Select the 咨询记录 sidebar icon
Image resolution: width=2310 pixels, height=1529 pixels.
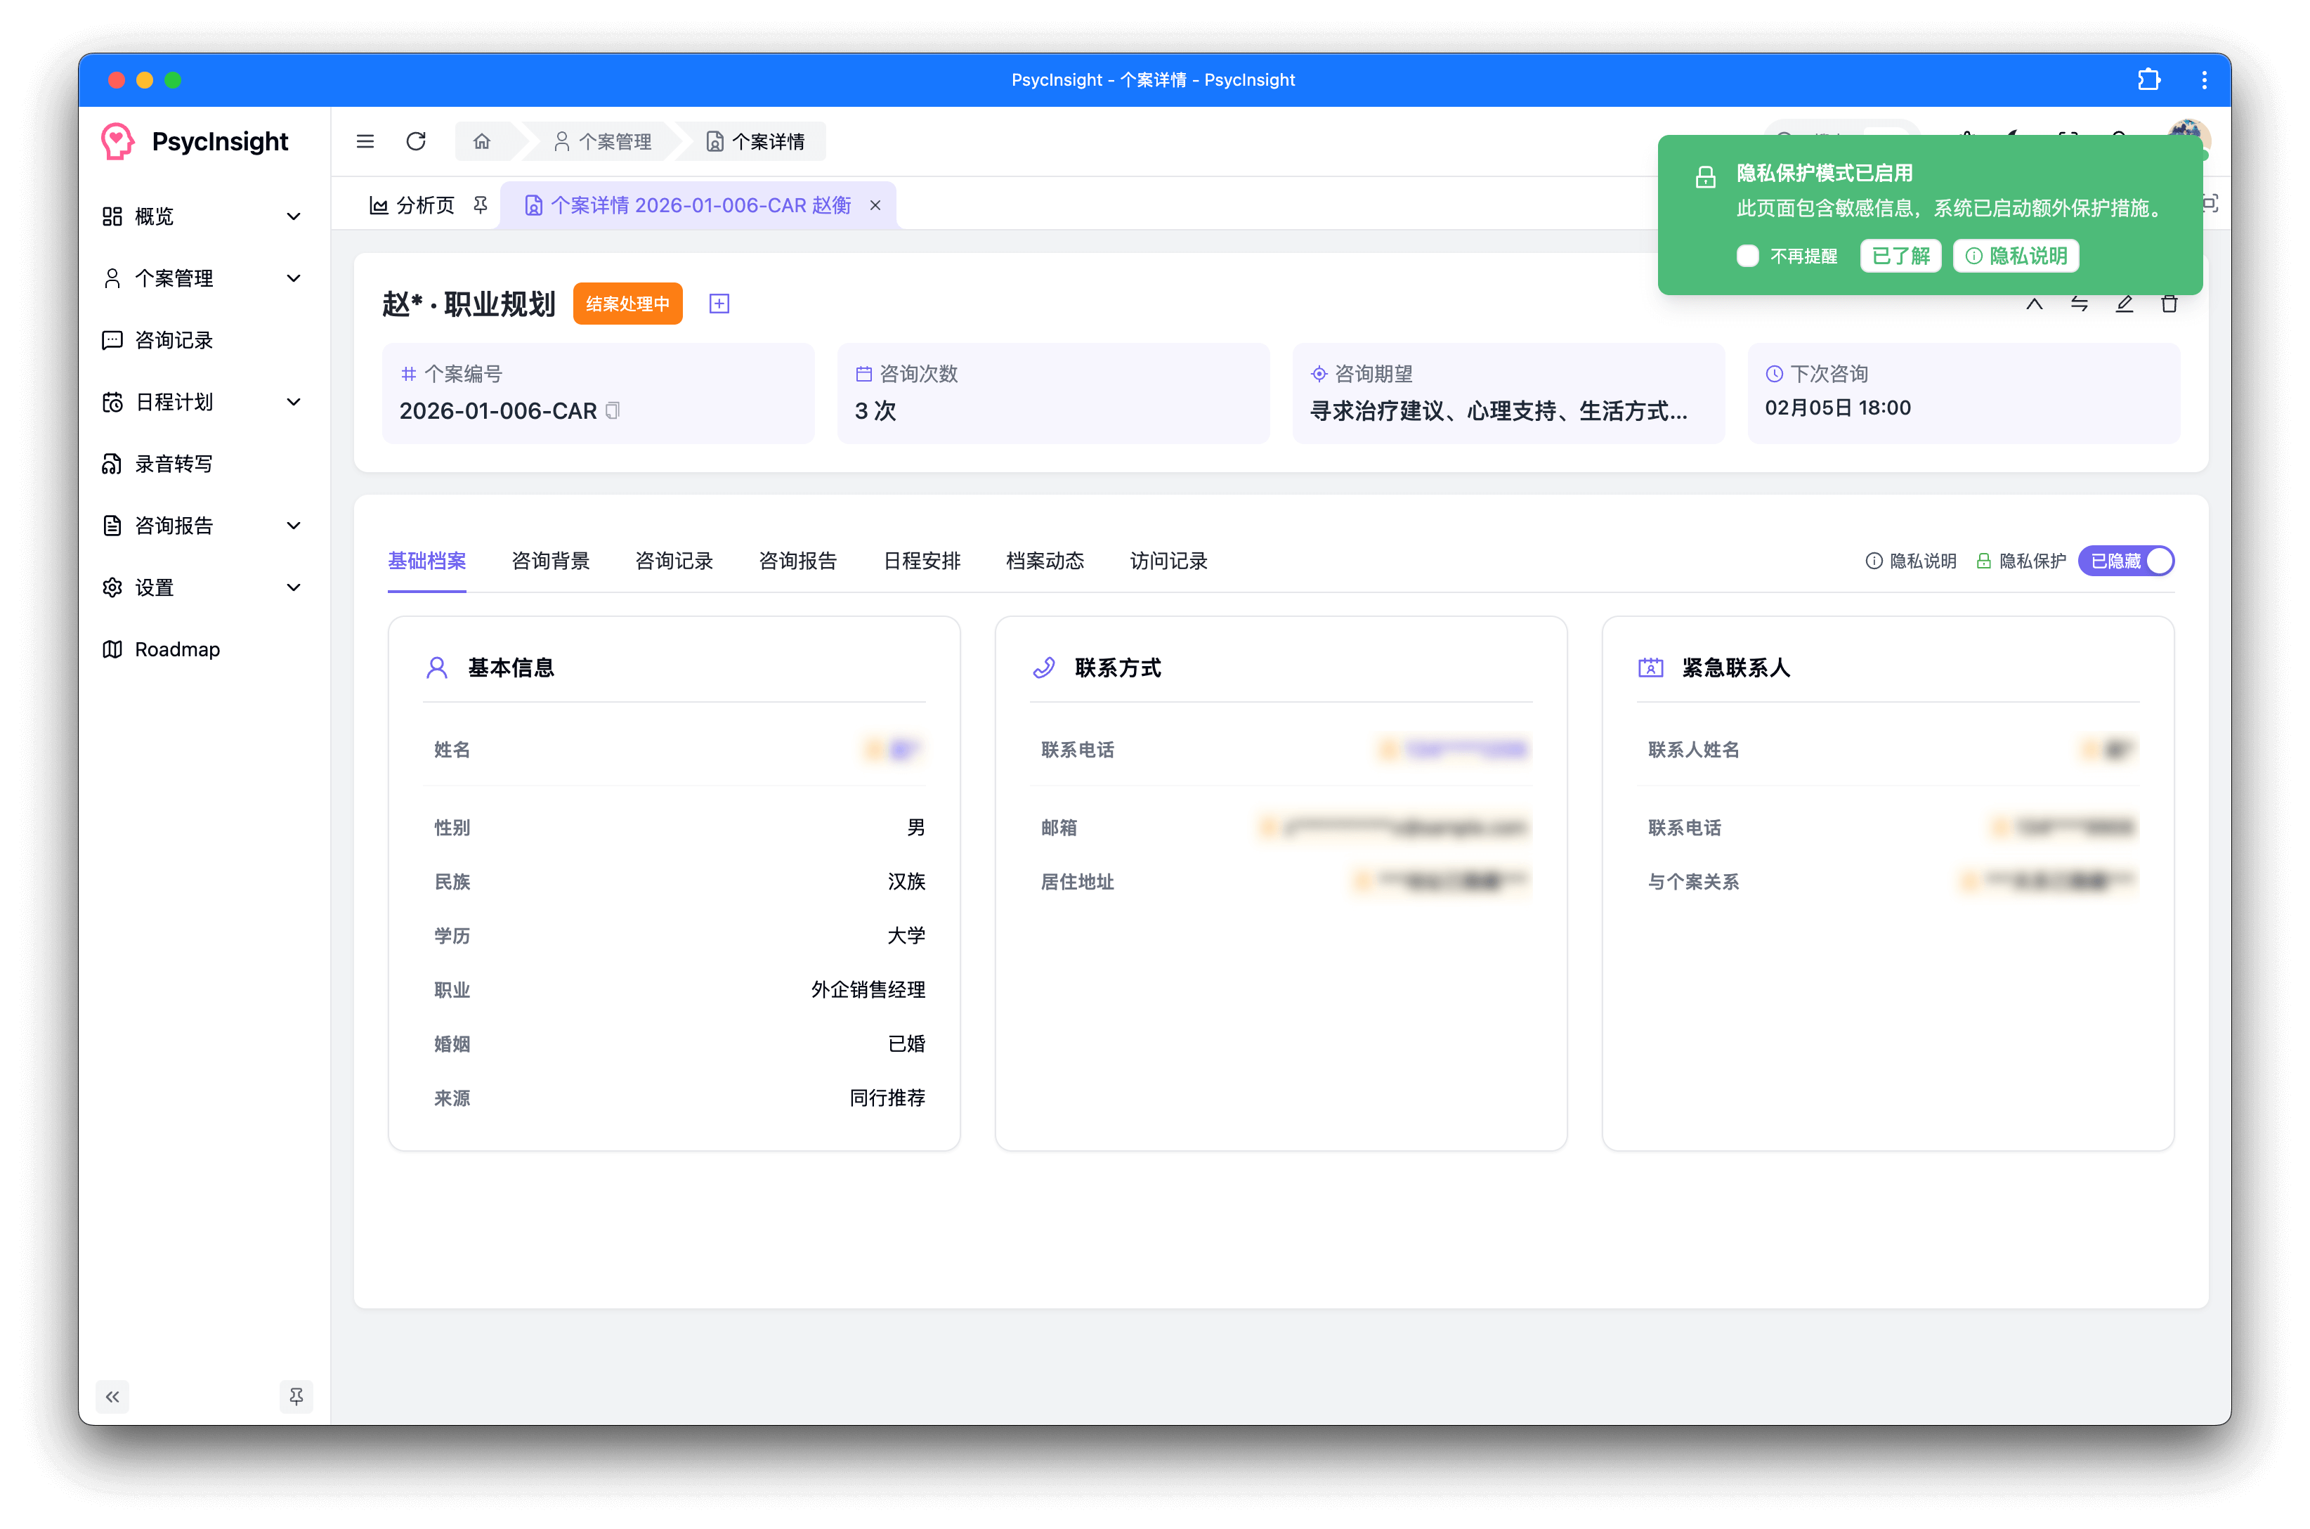[x=112, y=339]
